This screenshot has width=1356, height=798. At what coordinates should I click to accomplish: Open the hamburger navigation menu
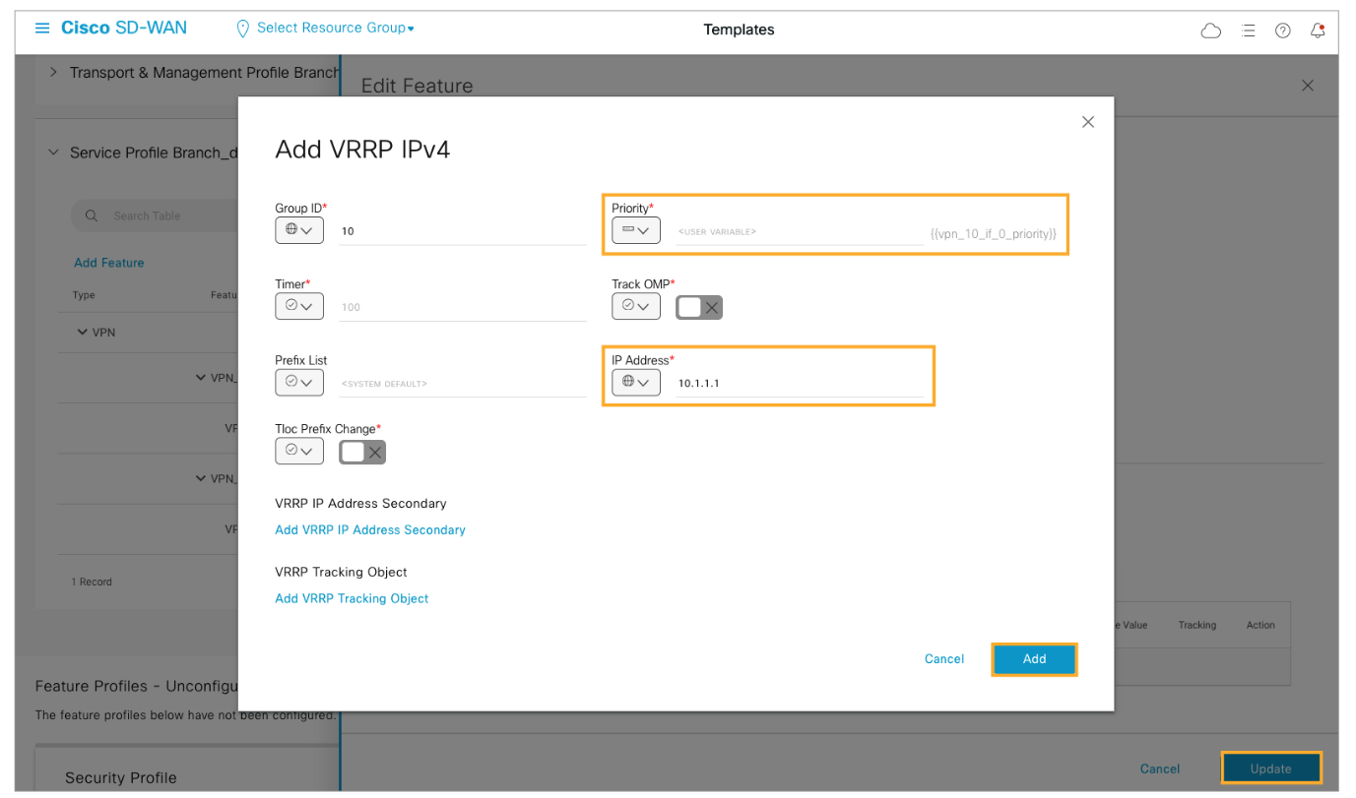(41, 29)
